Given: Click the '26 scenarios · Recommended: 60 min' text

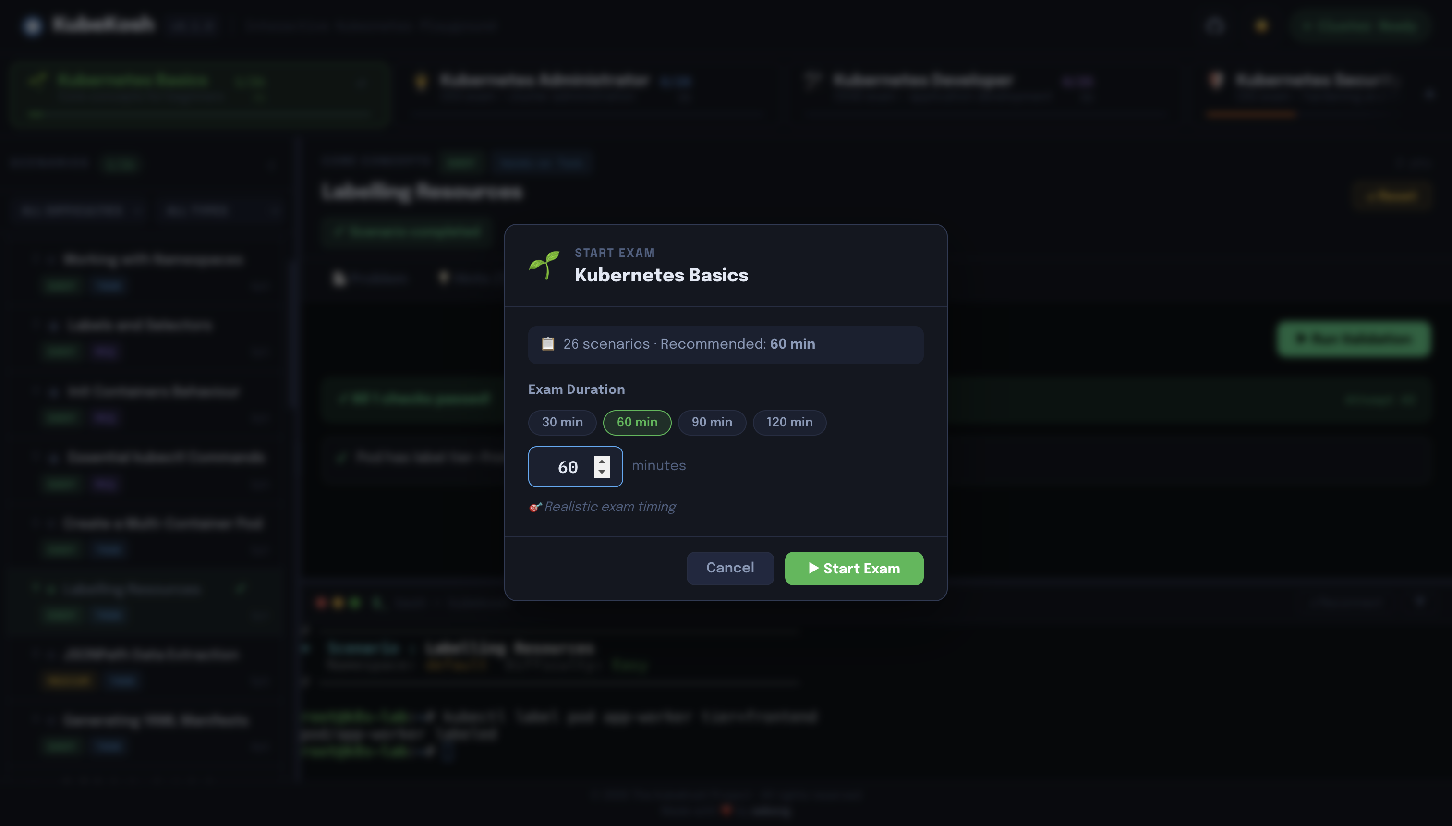Looking at the screenshot, I should 689,344.
